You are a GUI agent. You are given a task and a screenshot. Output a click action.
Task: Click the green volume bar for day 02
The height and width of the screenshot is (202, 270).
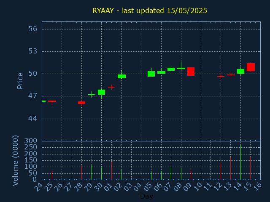coord(121,175)
